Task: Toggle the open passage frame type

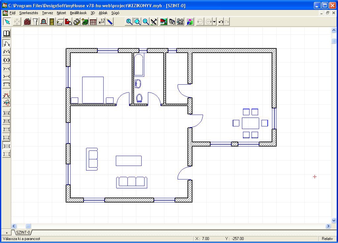Action: coord(7,85)
